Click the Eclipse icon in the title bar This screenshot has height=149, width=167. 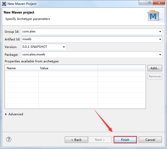click(x=4, y=4)
